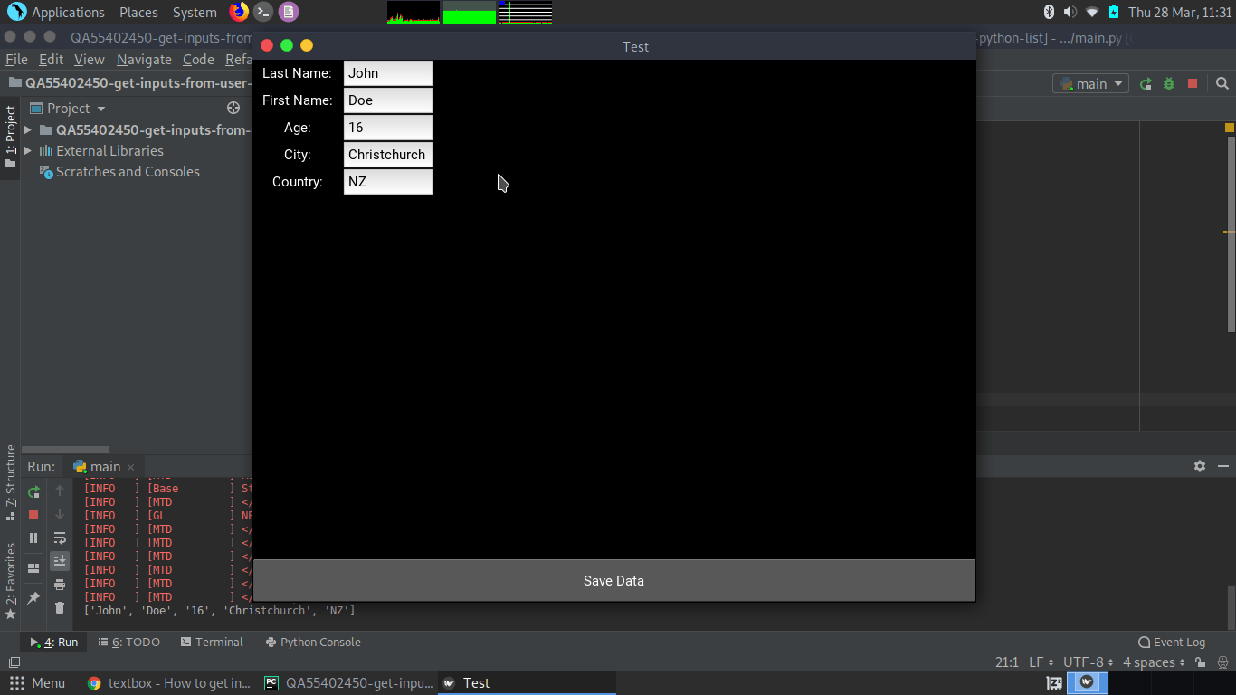Click the pause output icon in Run panel

coord(33,538)
